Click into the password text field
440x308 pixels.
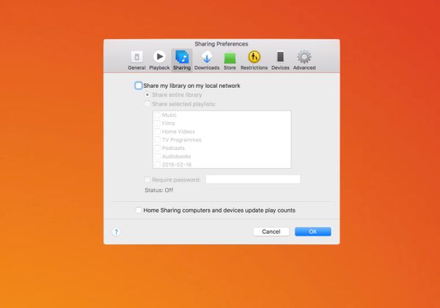tap(253, 179)
